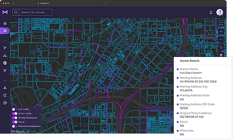Open the play/tutorial sidebar icon
233x140 pixels.
[5, 95]
